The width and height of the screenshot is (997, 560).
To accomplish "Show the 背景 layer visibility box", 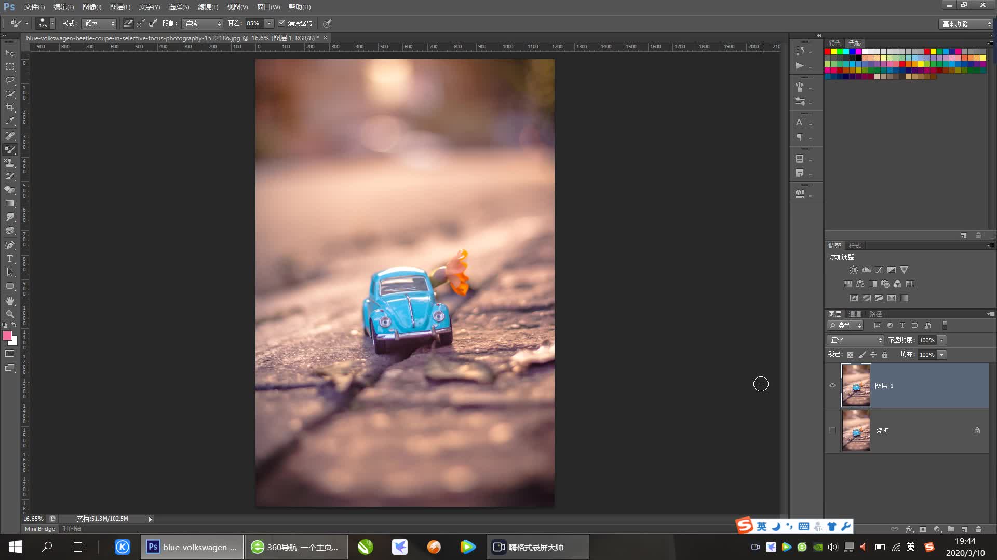I will coord(832,430).
